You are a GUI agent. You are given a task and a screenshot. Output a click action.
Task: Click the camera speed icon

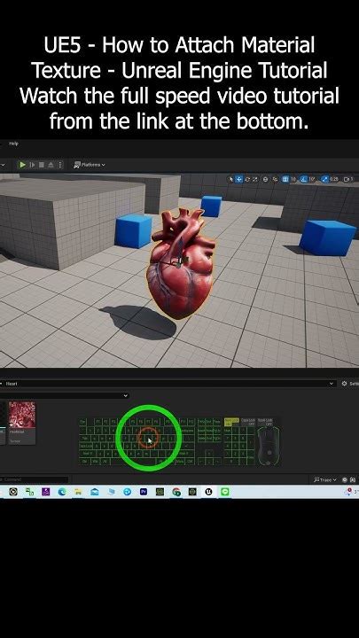(x=348, y=179)
